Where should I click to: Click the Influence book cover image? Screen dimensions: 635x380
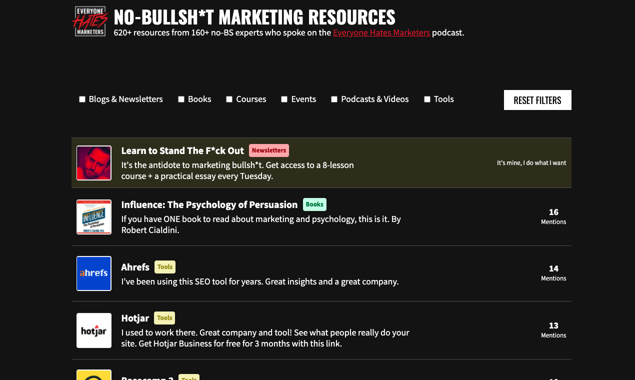[x=93, y=217]
